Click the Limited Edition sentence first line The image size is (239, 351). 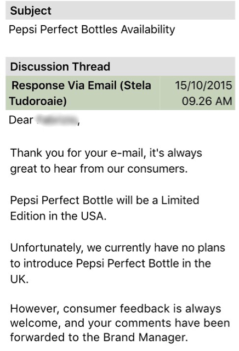(x=105, y=200)
